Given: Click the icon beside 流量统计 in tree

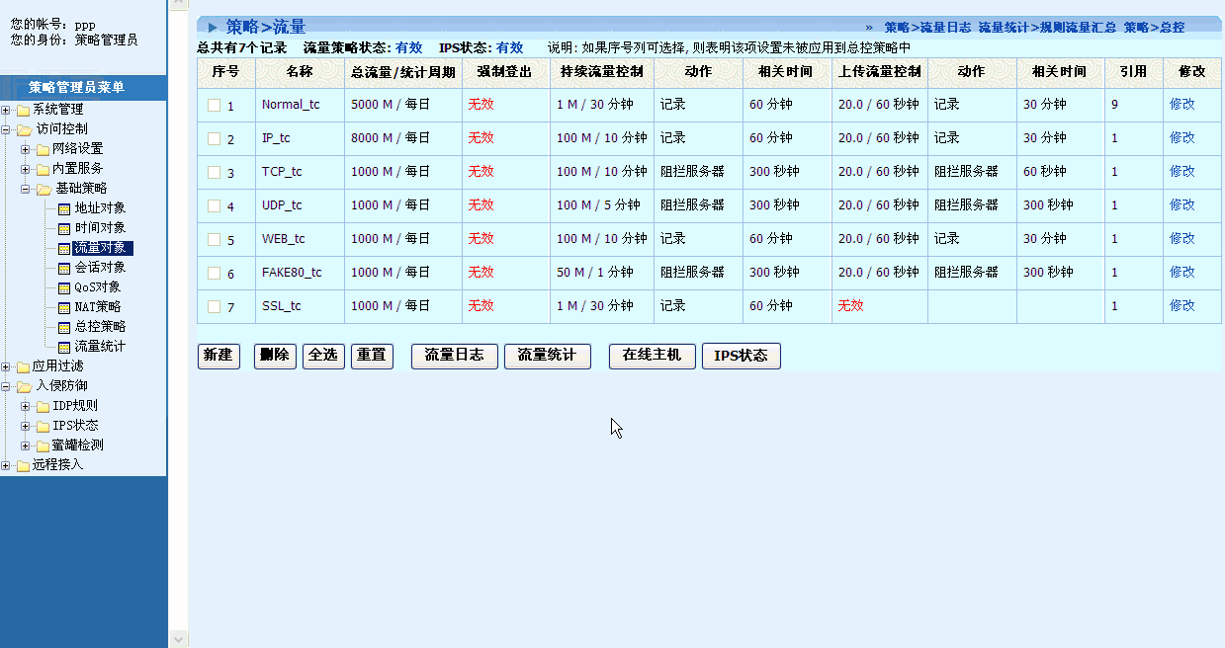Looking at the screenshot, I should pyautogui.click(x=65, y=347).
